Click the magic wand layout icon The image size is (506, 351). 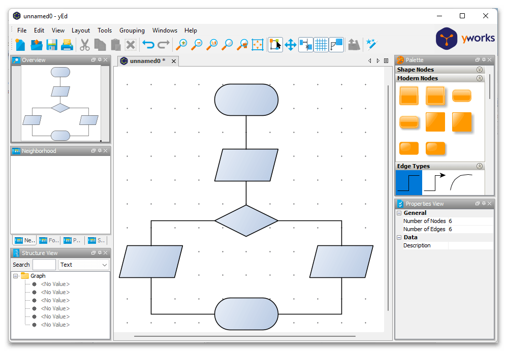371,45
